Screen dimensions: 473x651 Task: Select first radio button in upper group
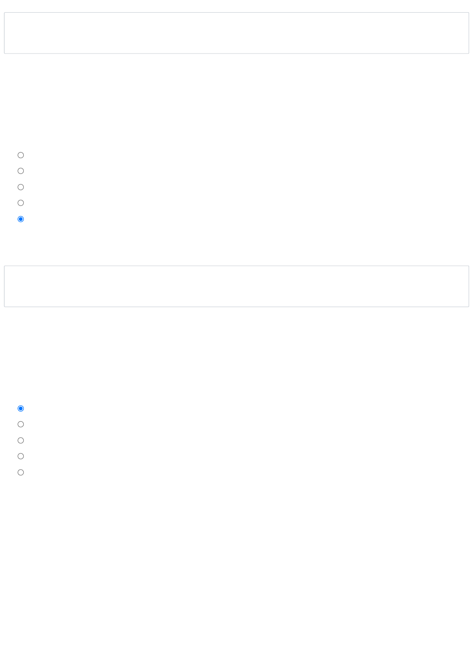click(x=21, y=155)
